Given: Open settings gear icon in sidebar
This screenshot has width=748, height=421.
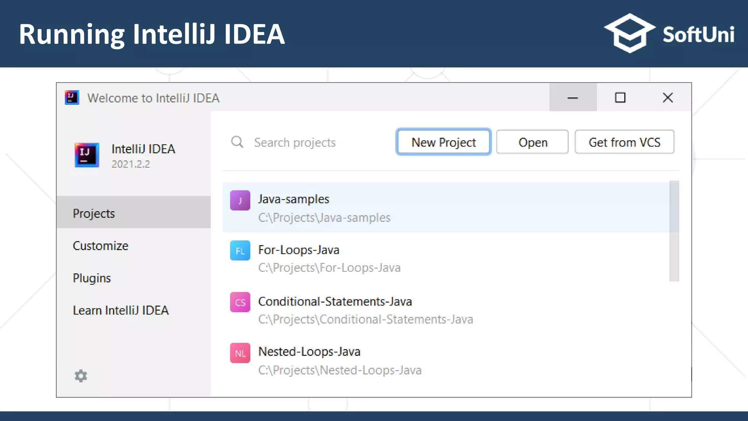Looking at the screenshot, I should [81, 376].
